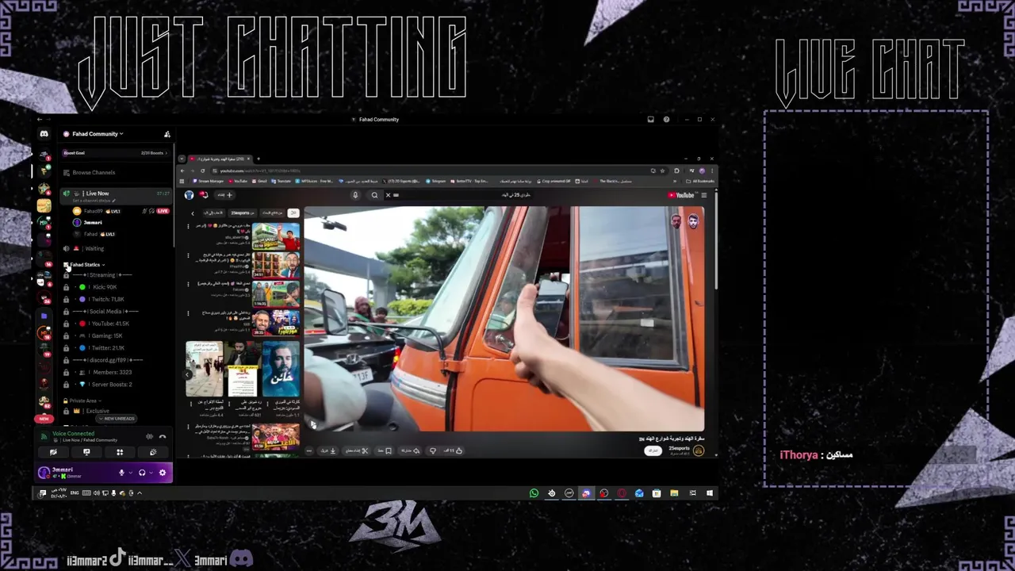The image size is (1015, 571).
Task: Clear the YouTube search box with X
Action: coord(388,195)
